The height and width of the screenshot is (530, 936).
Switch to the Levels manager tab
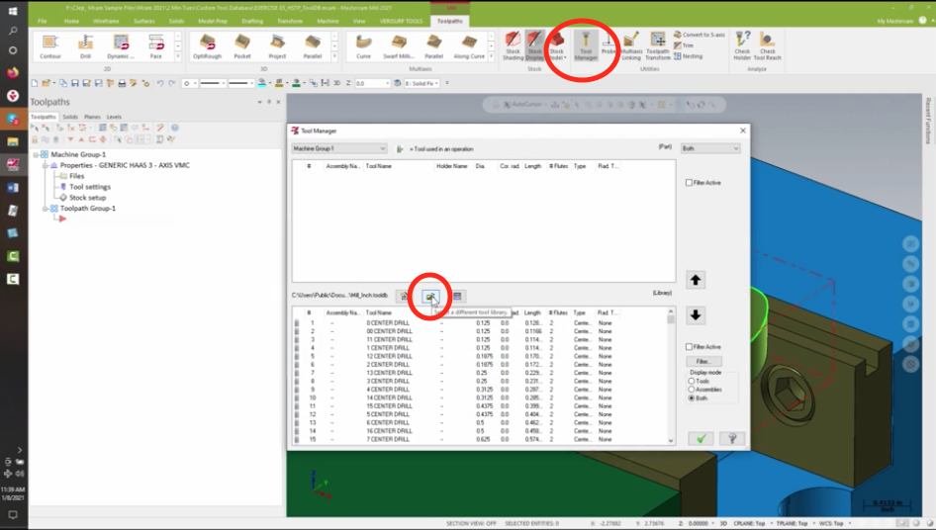click(114, 117)
